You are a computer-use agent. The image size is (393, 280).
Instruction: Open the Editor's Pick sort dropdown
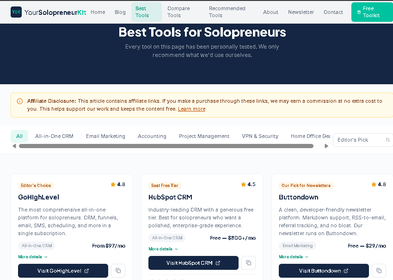[362, 140]
